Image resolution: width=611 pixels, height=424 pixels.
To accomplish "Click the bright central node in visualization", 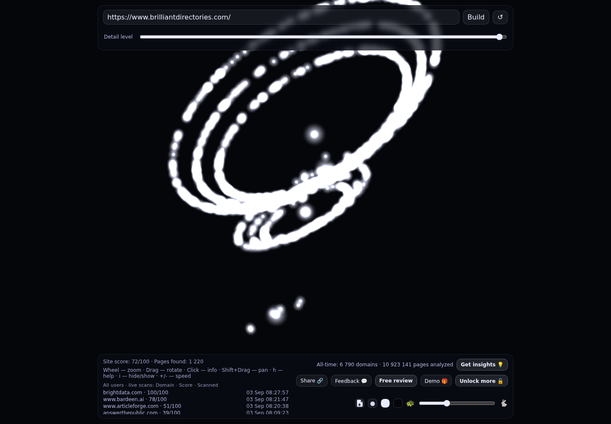I will point(314,134).
